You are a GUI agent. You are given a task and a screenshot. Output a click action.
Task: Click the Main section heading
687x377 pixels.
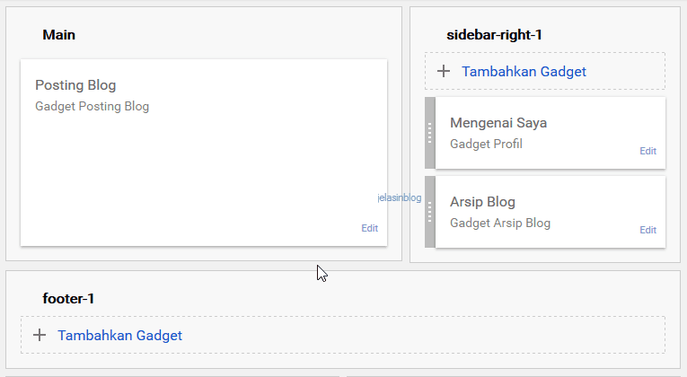pos(58,35)
